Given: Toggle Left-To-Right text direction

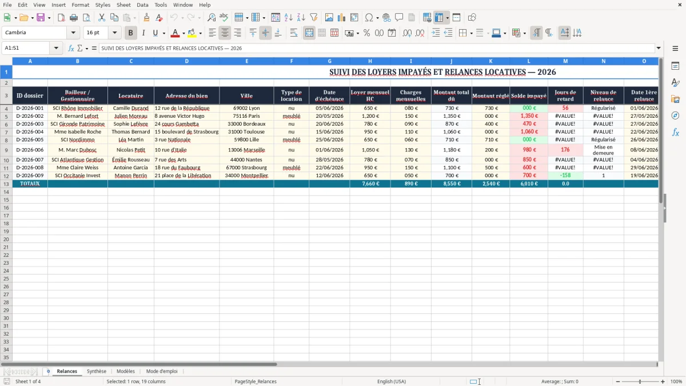Looking at the screenshot, I should (536, 33).
